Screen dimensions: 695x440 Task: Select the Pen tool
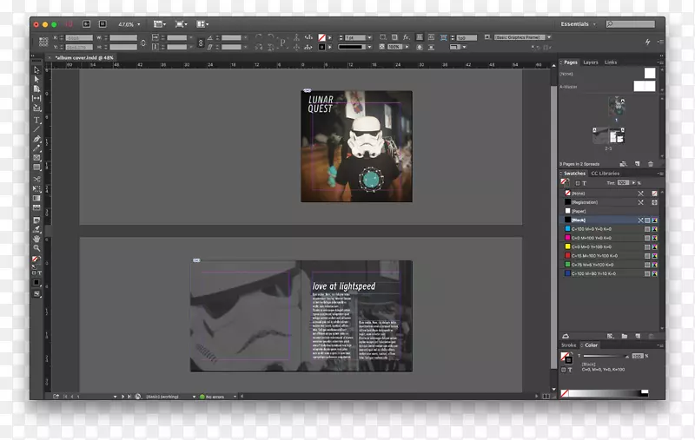click(x=36, y=139)
